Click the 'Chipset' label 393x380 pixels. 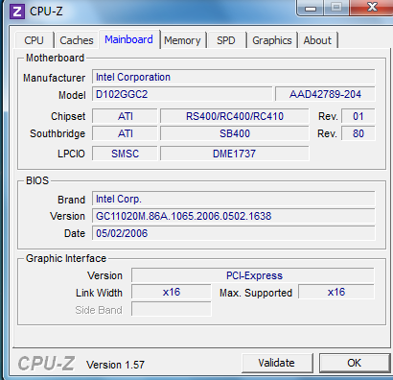(68, 116)
